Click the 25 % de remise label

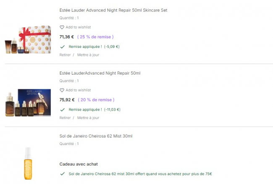coord(95,37)
